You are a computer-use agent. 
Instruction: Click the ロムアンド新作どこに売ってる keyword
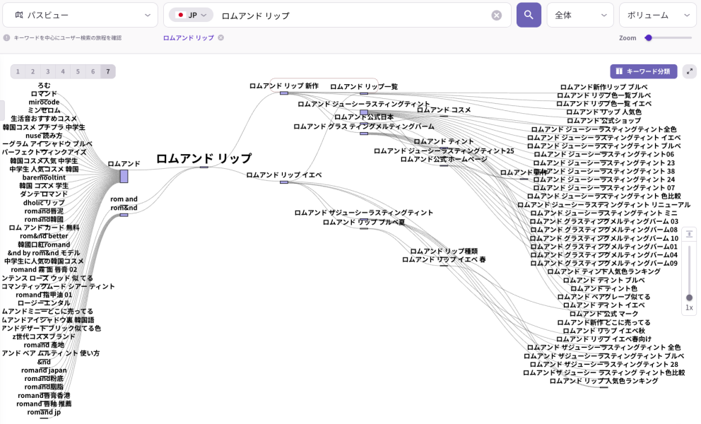click(x=603, y=322)
